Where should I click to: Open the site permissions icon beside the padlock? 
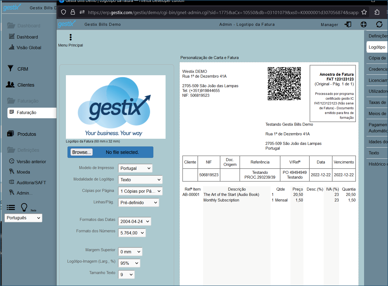coord(82,12)
